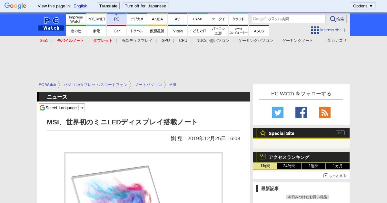The width and height of the screenshot is (387, 203).
Task: Select the PC tab
Action: coord(117,19)
